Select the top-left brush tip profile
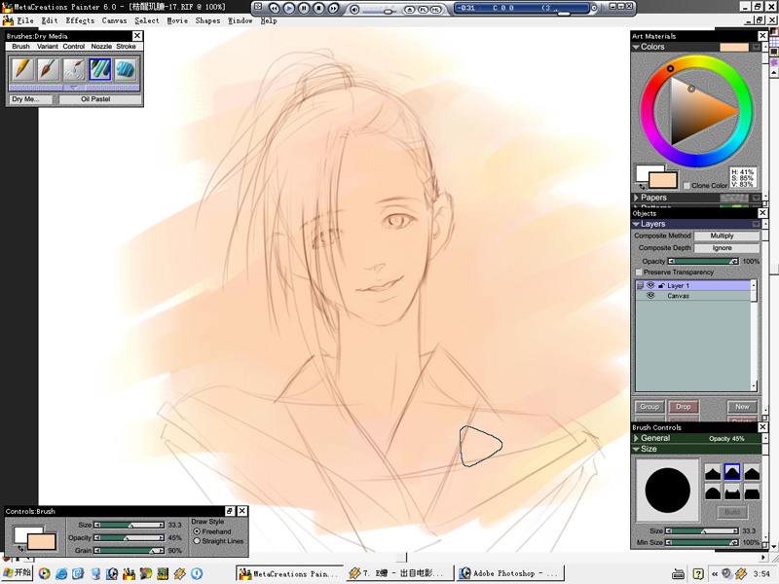Screen dimensions: 779x584 (x=713, y=472)
